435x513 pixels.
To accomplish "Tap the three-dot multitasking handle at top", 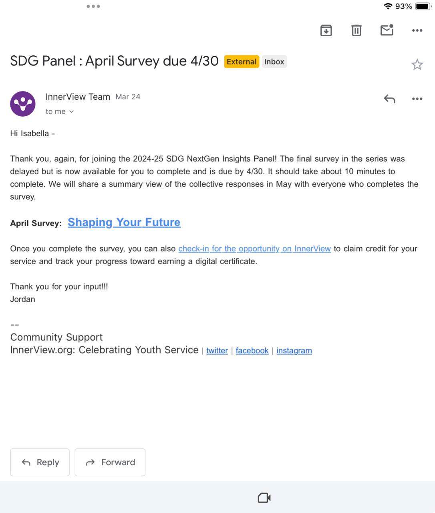I will point(93,6).
